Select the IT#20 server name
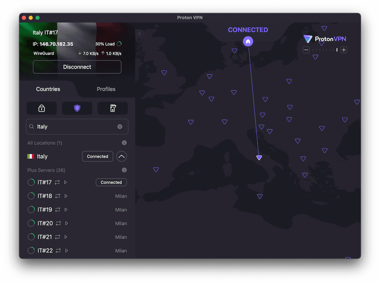The height and width of the screenshot is (284, 380). coord(45,223)
